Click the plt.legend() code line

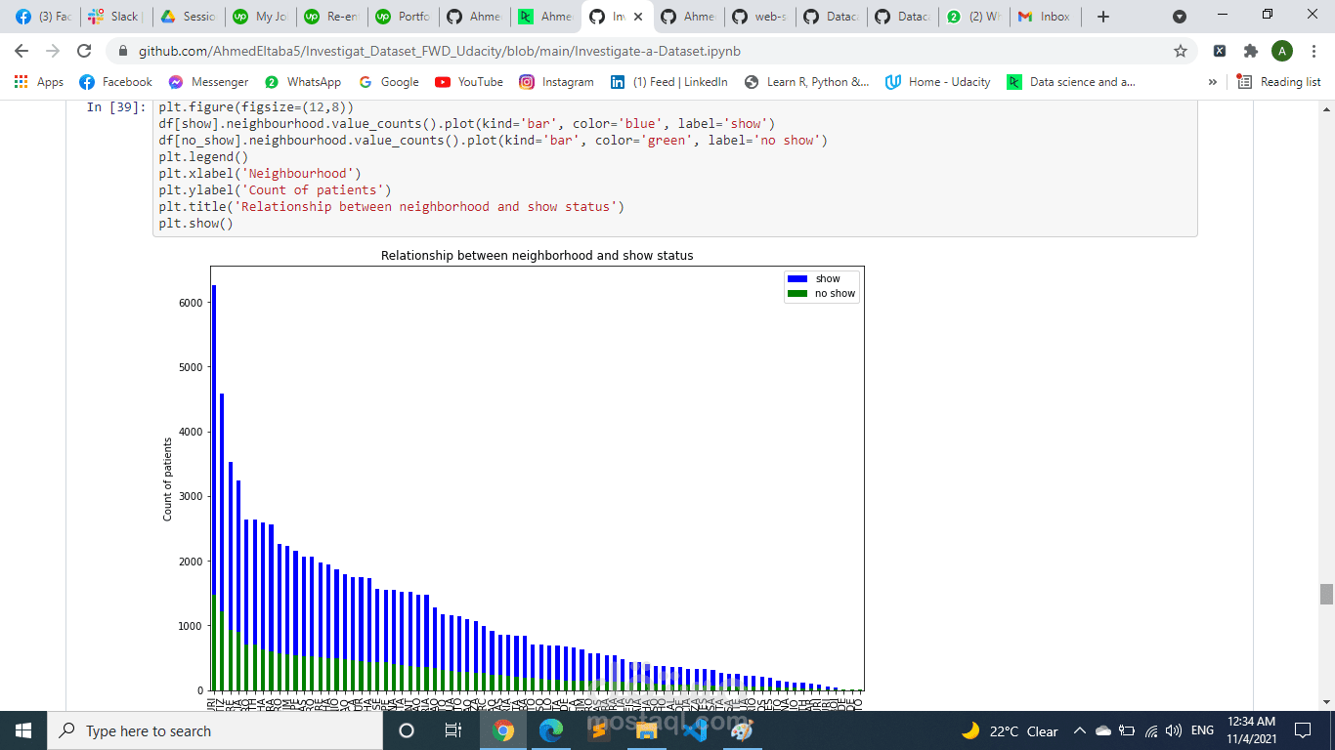(204, 157)
